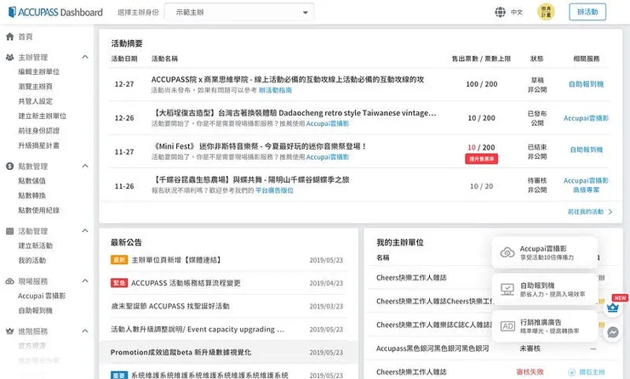630x379 pixels.
Task: Open 建立新活動 in sidebar
Action: (36, 246)
